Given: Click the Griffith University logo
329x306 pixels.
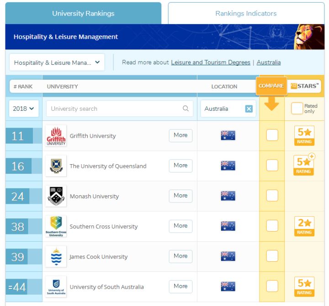Looking at the screenshot, I should (56, 136).
